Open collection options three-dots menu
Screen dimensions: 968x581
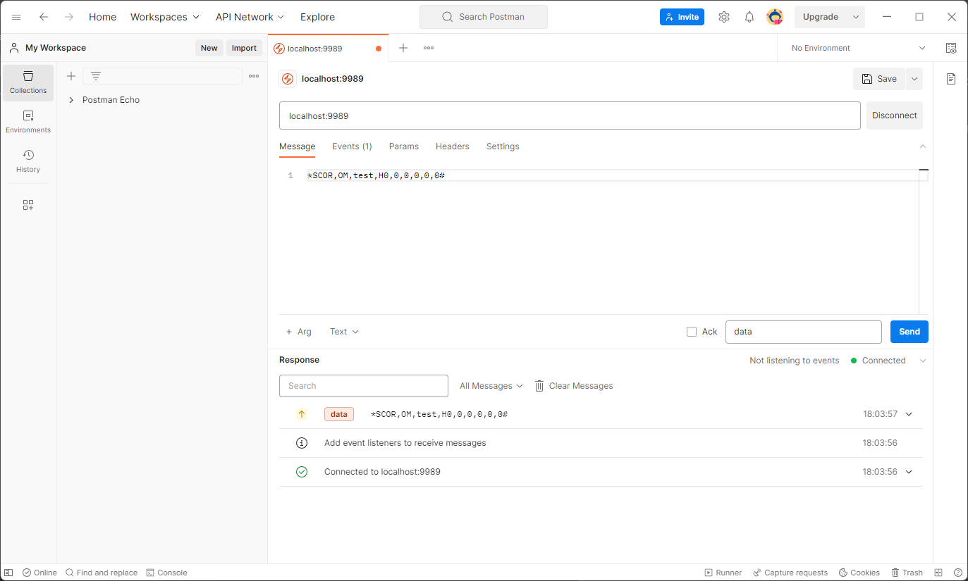click(x=254, y=76)
